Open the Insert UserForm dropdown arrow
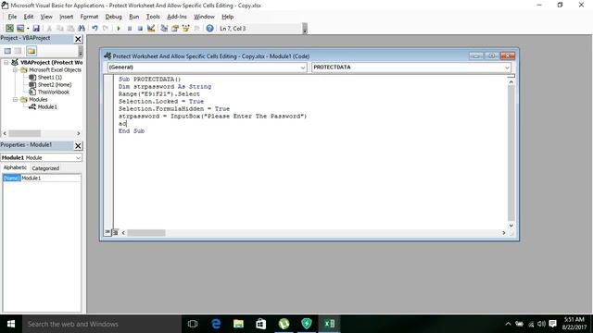 coord(28,29)
